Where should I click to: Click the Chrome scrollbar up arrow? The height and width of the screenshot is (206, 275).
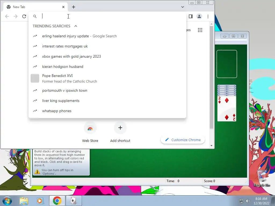point(212,24)
